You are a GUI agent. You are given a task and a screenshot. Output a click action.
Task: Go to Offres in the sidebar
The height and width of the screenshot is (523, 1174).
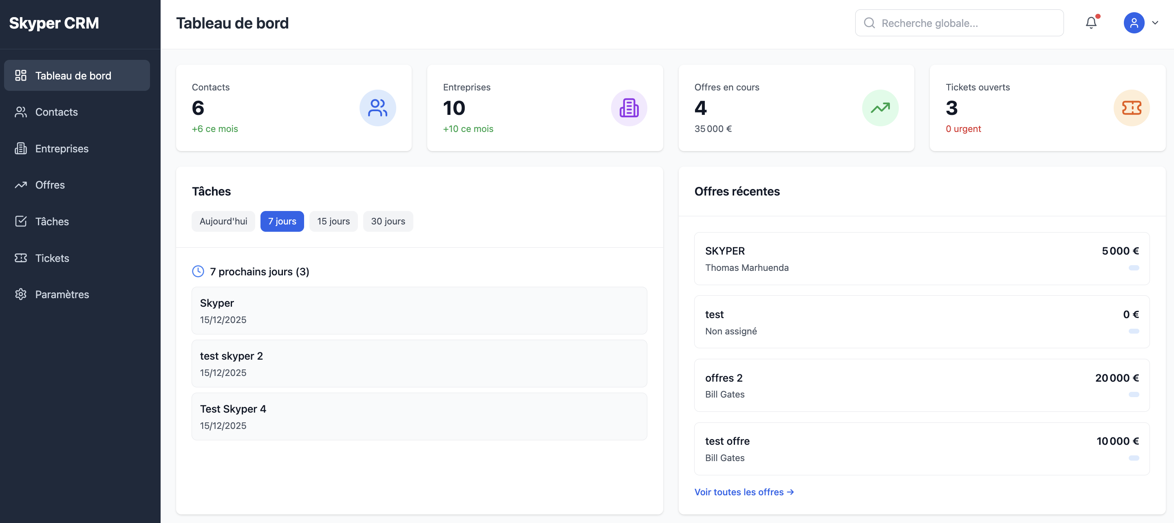[50, 185]
